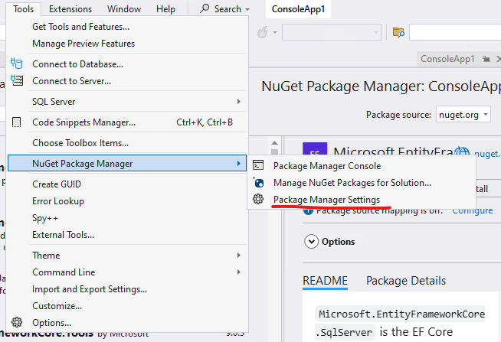Click the Configure link

point(472,211)
